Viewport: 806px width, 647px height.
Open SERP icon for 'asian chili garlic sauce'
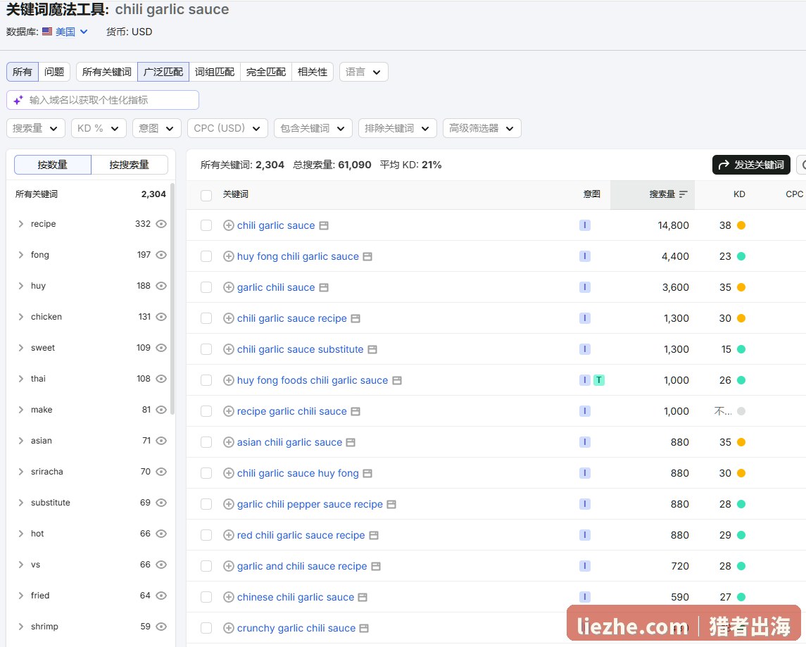351,442
